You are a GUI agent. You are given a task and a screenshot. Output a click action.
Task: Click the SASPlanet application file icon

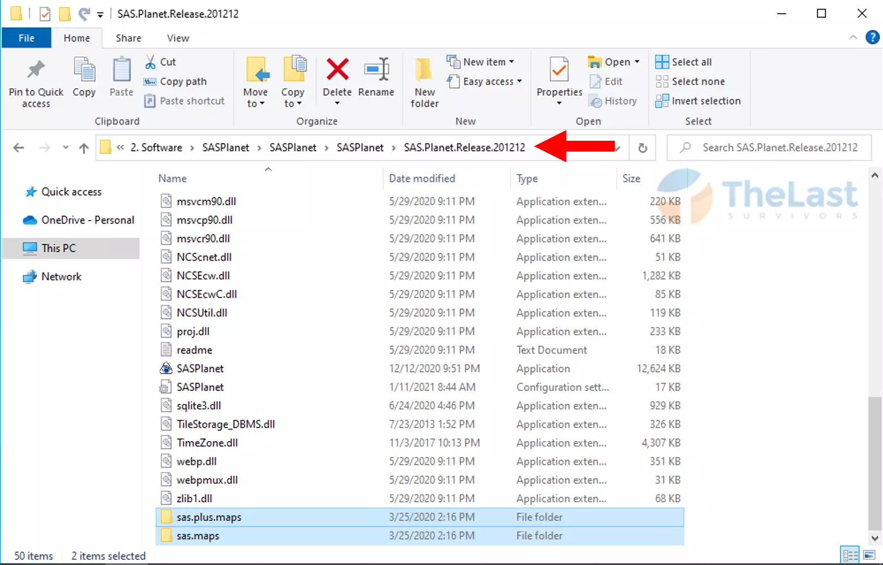coord(165,369)
